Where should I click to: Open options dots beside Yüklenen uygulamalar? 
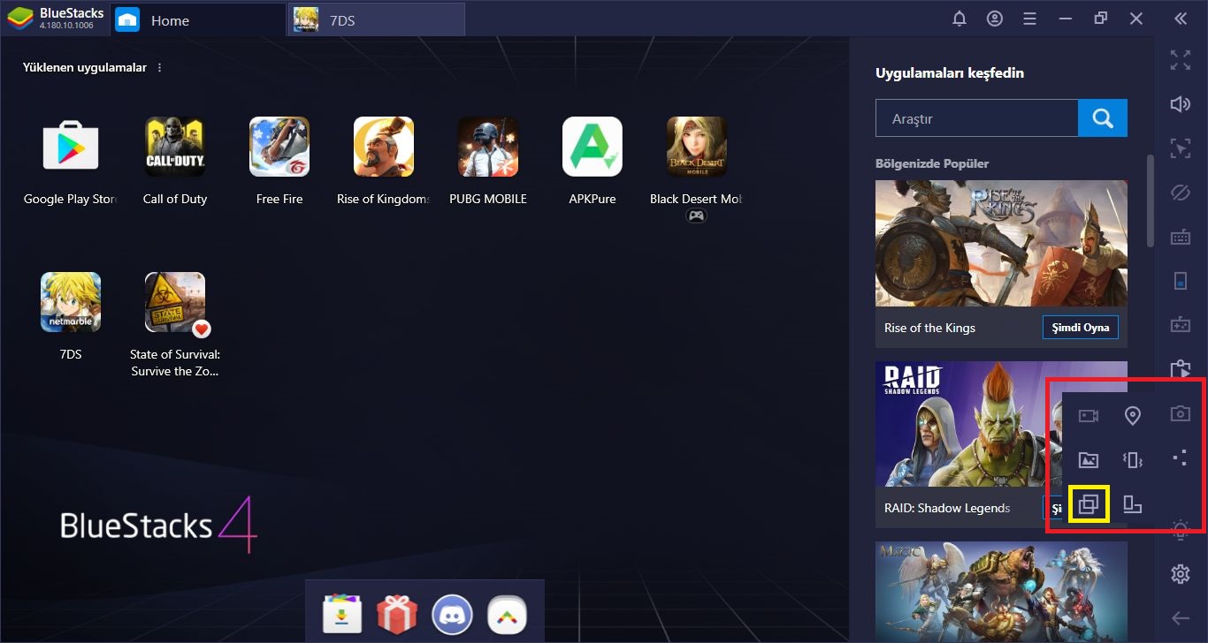[160, 68]
